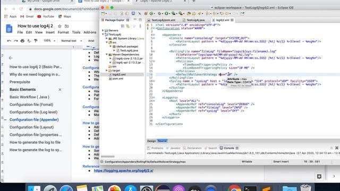Collapse the Maven Dependencies node

[x=107, y=54]
